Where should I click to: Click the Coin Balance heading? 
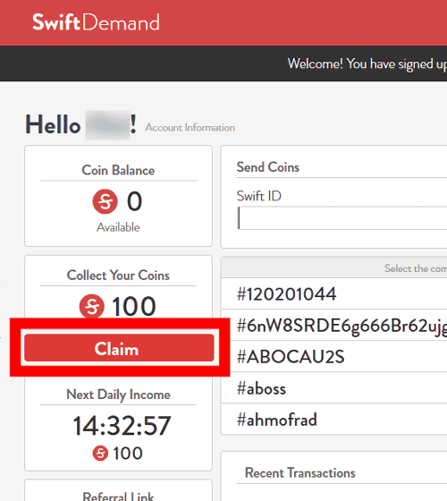coord(118,170)
